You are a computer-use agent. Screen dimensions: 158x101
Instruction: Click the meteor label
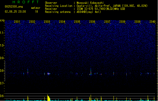(x=36, y=8)
